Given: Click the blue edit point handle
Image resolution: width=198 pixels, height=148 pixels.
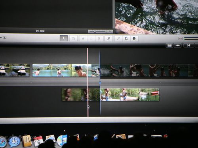Looking at the screenshot, I should (x=100, y=82).
